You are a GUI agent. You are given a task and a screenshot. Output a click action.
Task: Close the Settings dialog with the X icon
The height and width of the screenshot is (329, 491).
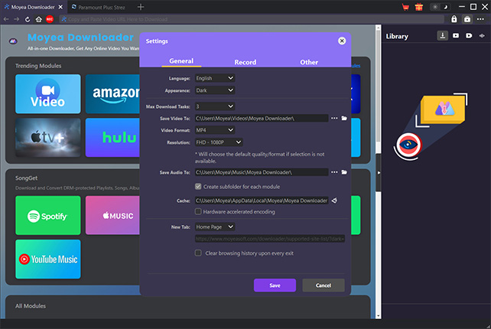click(x=342, y=41)
